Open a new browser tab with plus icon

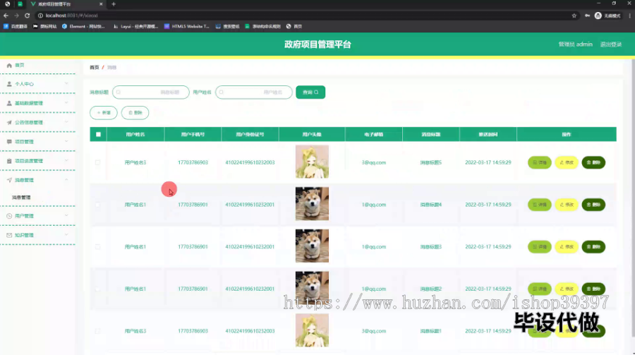pos(114,4)
